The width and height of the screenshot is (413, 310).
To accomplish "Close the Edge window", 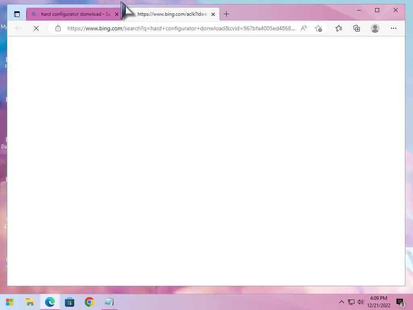I will (x=396, y=10).
